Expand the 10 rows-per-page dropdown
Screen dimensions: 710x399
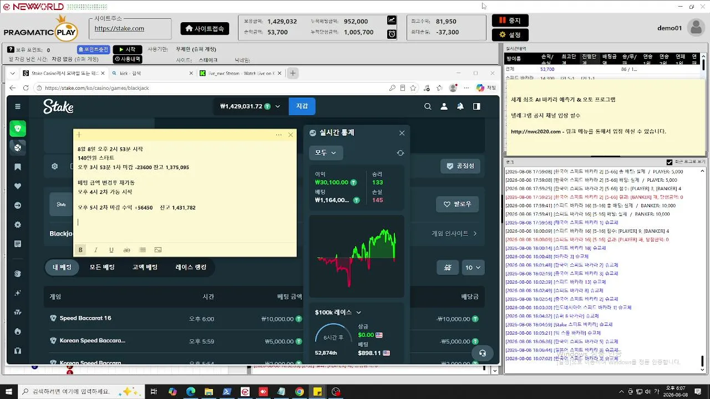click(473, 268)
